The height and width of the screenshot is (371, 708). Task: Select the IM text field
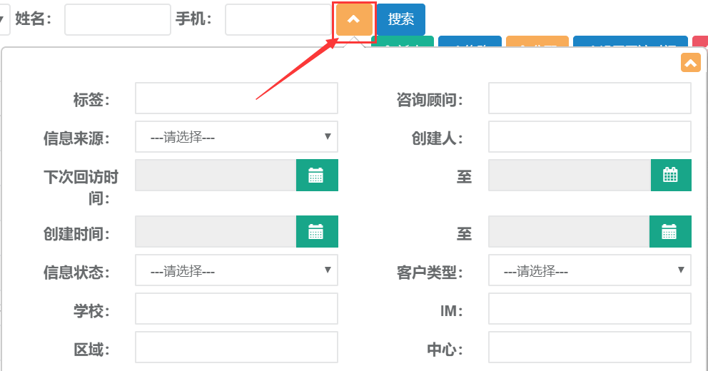pos(590,310)
